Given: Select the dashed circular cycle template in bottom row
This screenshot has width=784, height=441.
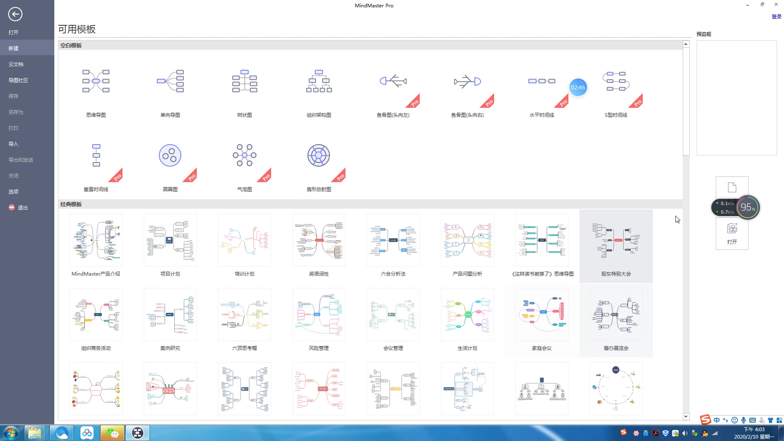Looking at the screenshot, I should pos(616,389).
